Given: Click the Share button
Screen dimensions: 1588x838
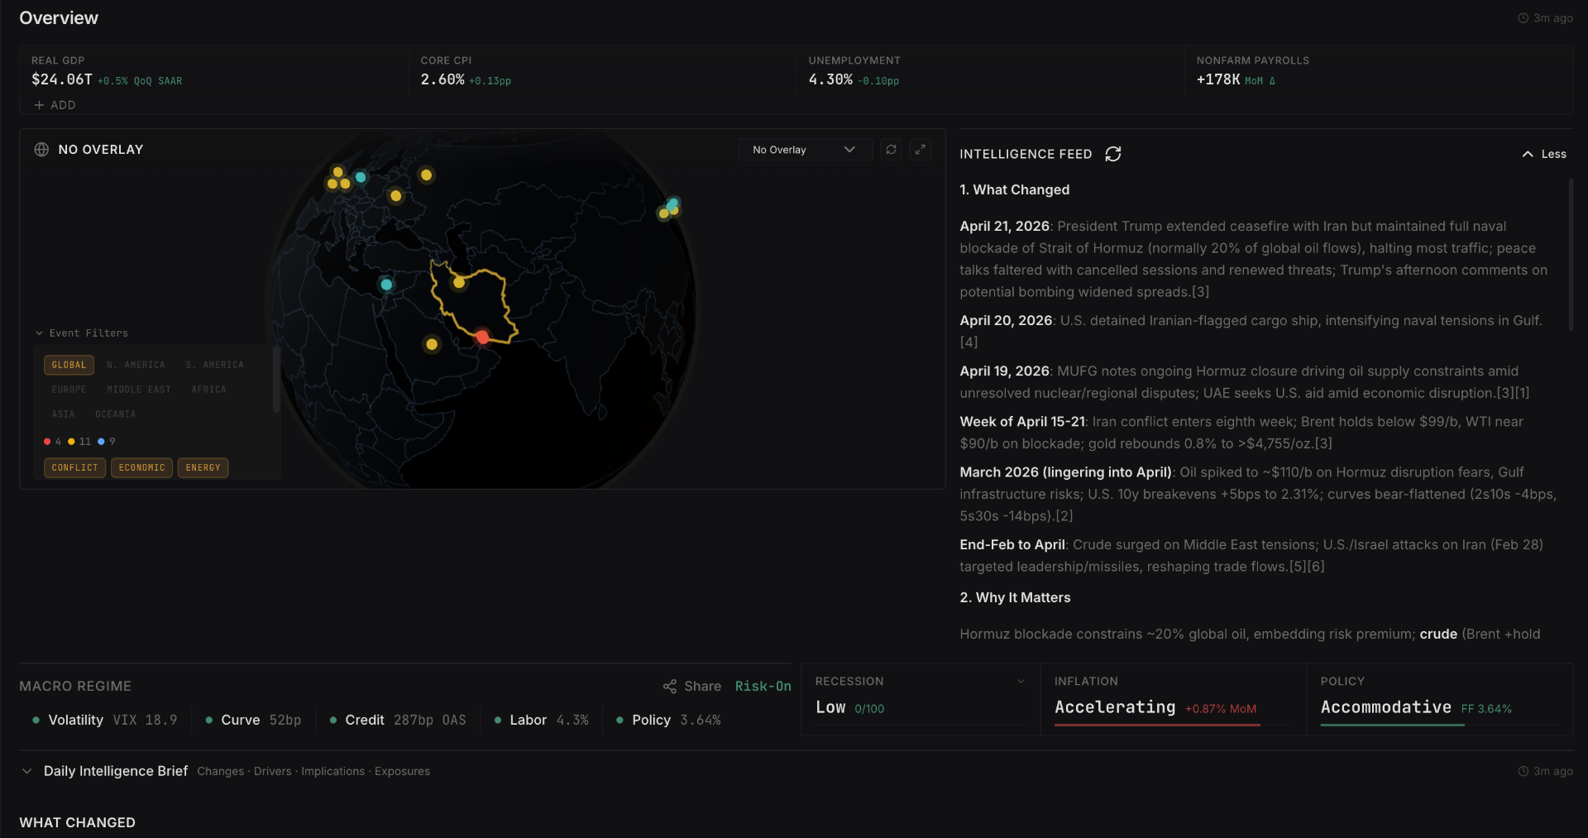Looking at the screenshot, I should click(x=692, y=687).
